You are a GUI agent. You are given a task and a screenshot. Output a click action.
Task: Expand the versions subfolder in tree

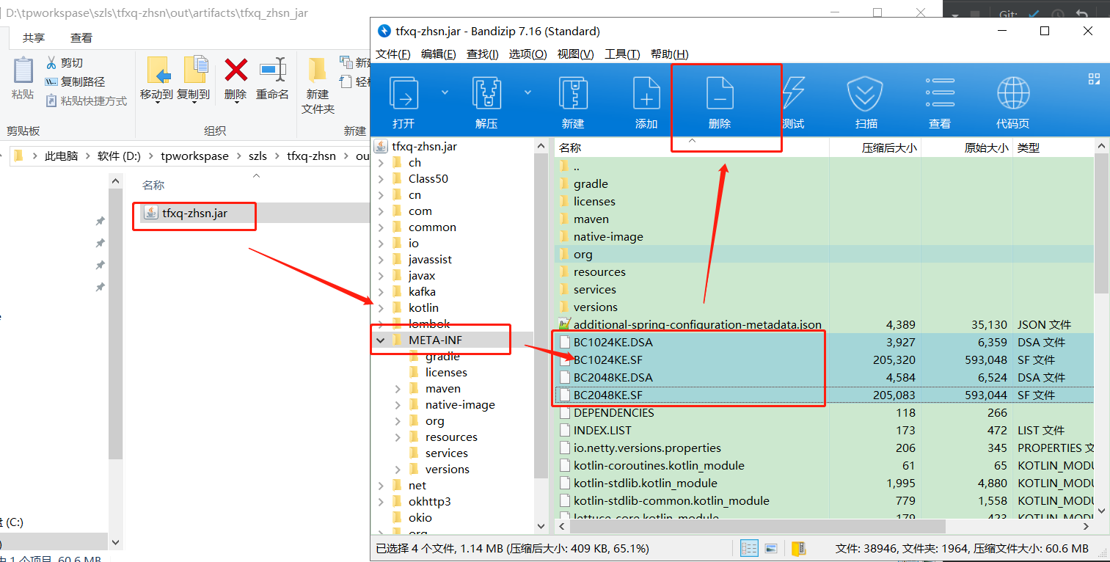pos(398,469)
